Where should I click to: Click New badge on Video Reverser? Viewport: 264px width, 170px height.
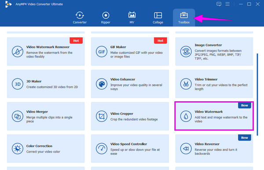tap(245, 138)
